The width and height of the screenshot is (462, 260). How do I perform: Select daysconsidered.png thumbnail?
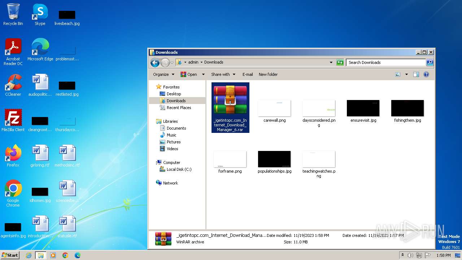(319, 113)
